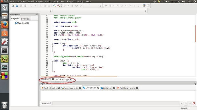Close the Build messages log tab
Screen dimensions: 197x110
pyautogui.click(x=137, y=88)
